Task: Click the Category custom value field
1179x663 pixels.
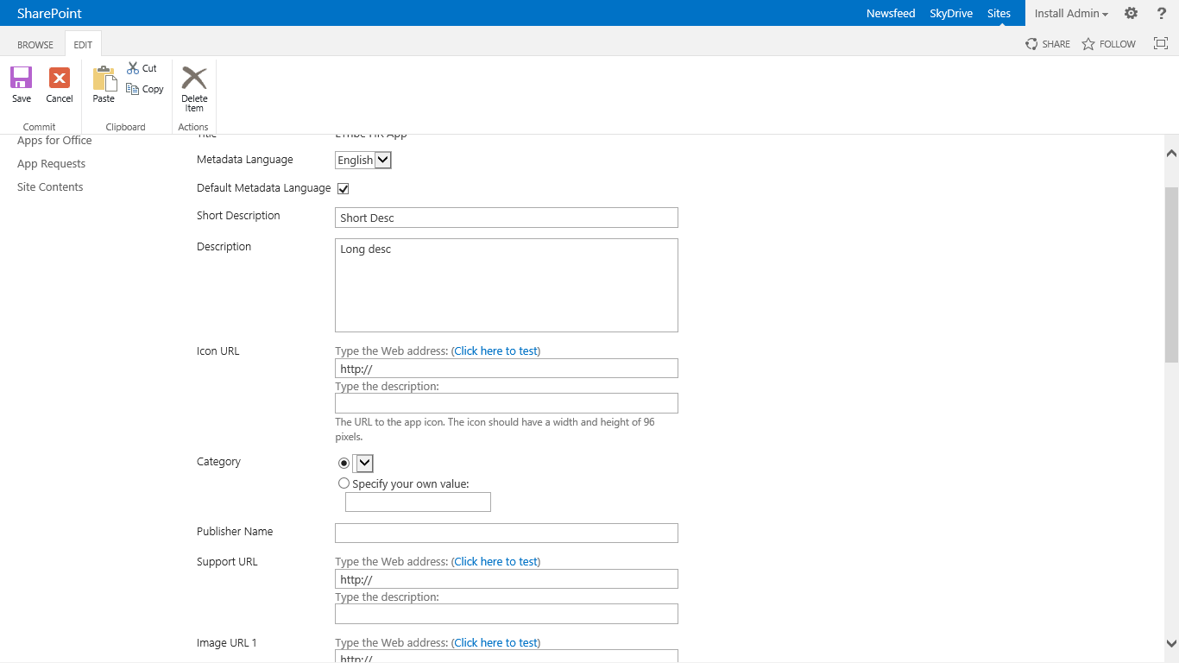Action: (x=418, y=502)
